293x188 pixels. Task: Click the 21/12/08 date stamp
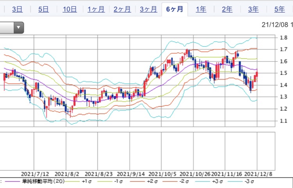(x=275, y=25)
